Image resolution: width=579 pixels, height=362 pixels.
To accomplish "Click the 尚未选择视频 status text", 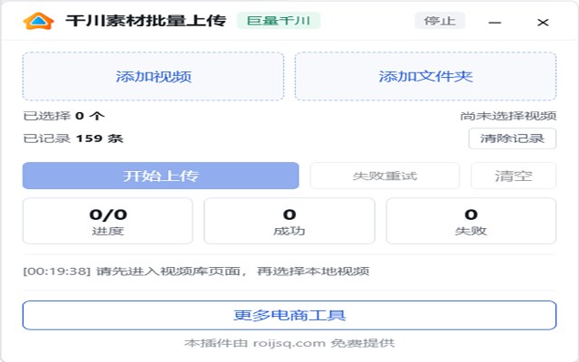I will coord(508,116).
